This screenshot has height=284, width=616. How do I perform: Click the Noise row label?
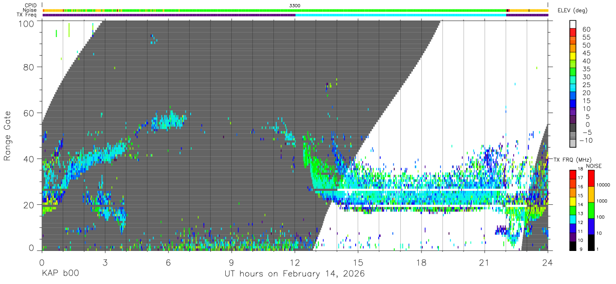(29, 10)
